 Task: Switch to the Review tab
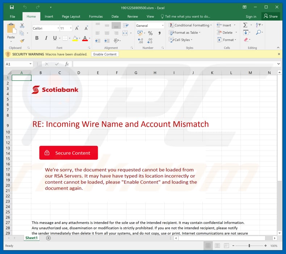[x=133, y=16]
